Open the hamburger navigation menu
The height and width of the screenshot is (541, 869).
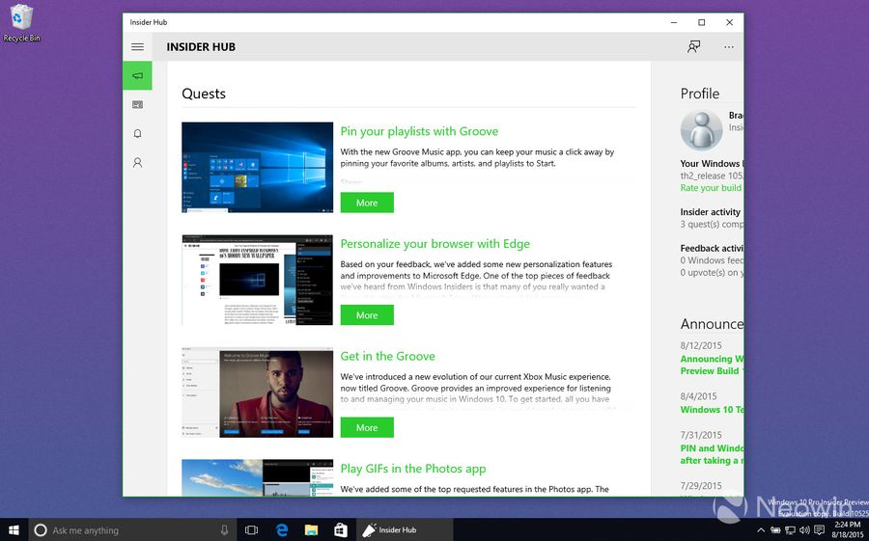tap(137, 47)
